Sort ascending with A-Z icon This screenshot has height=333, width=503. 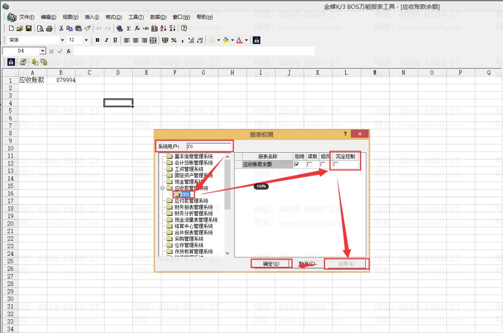point(163,28)
